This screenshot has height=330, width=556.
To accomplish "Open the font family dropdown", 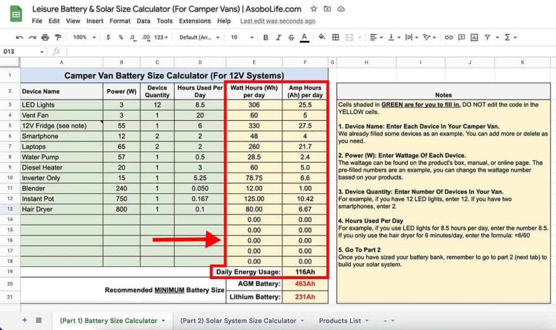I will 199,37.
